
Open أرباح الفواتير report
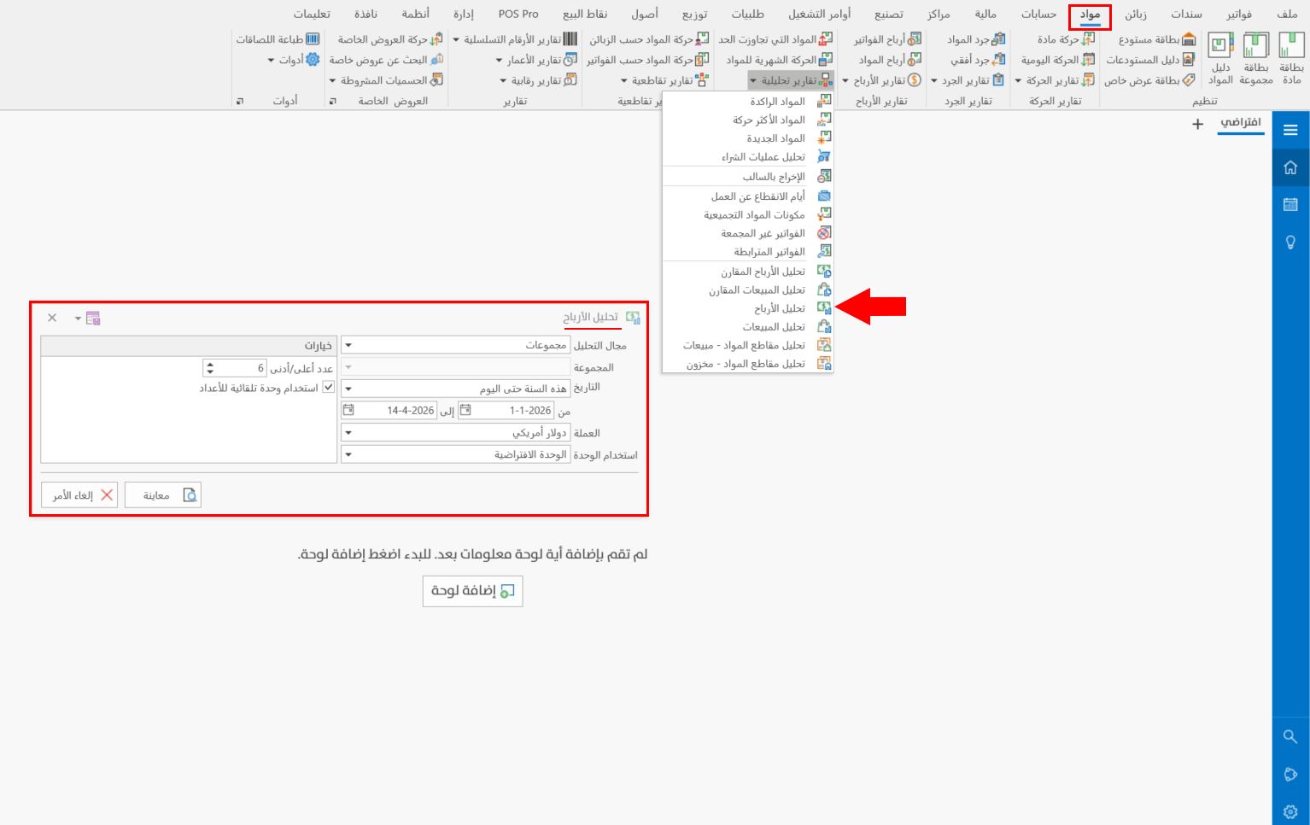[887, 39]
